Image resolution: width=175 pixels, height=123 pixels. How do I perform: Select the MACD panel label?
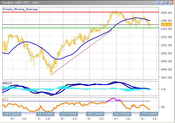(7, 83)
